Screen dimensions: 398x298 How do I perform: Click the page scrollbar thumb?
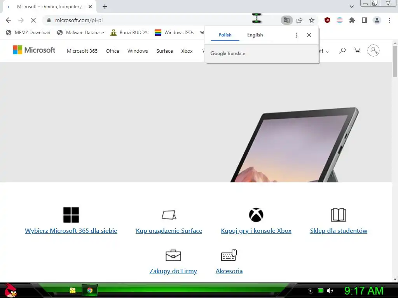tap(395, 61)
